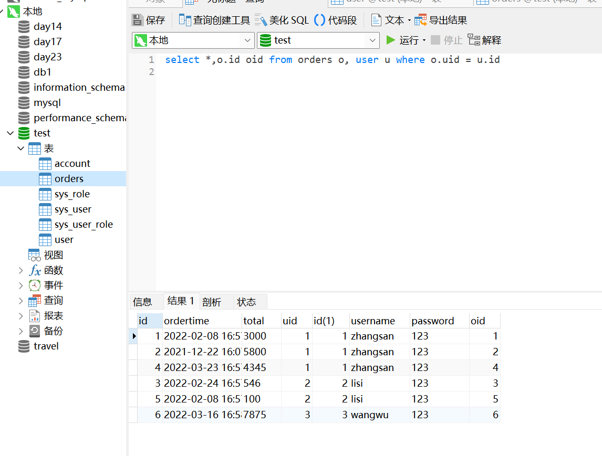Click the 备份 backup icon
Image resolution: width=602 pixels, height=456 pixels.
point(35,331)
